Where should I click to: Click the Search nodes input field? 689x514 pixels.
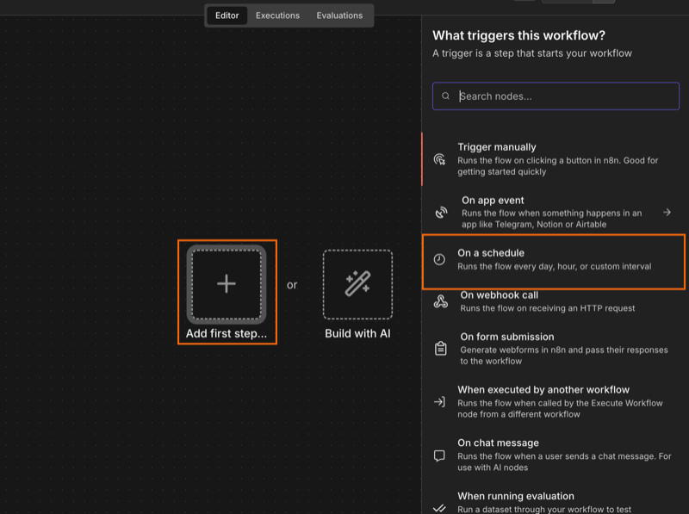click(555, 96)
